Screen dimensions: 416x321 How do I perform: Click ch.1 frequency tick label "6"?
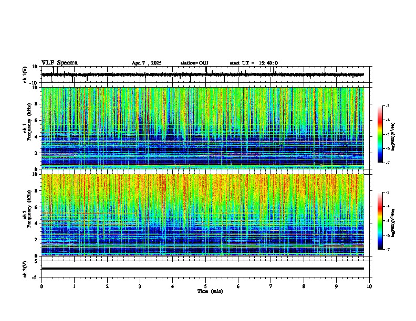[x=36, y=120]
